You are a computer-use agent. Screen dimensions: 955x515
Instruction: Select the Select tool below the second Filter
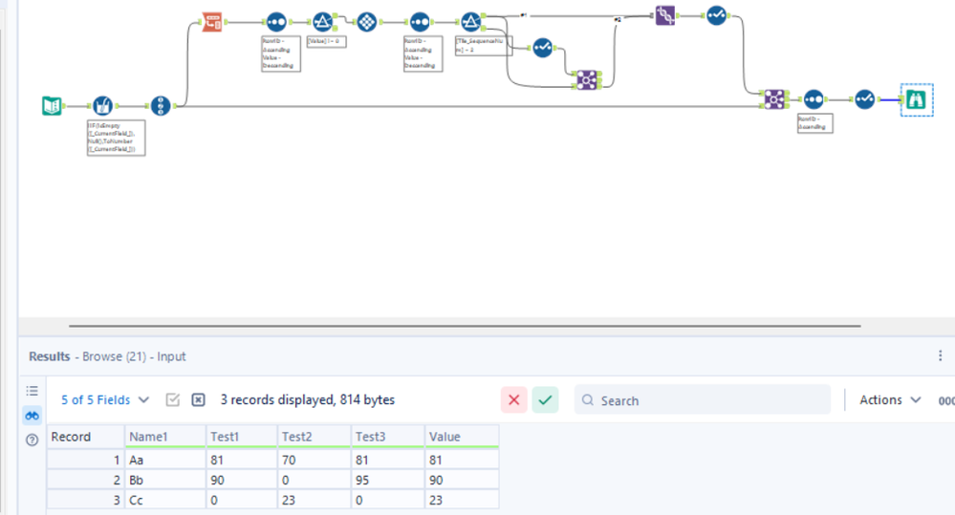tap(543, 48)
